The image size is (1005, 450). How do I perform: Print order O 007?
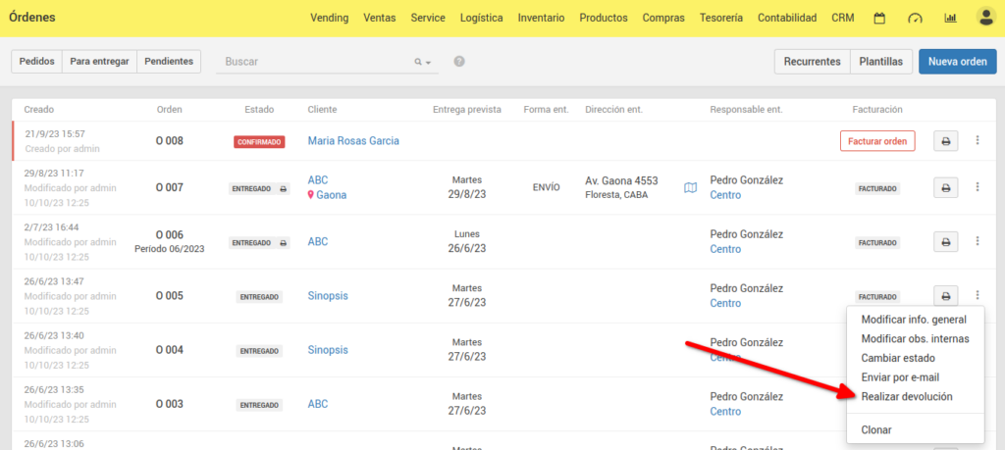click(x=945, y=187)
